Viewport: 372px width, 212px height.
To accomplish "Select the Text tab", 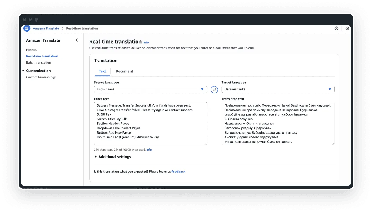I will point(102,71).
